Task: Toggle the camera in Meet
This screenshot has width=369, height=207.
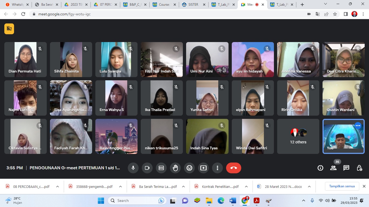Action: coord(147,168)
